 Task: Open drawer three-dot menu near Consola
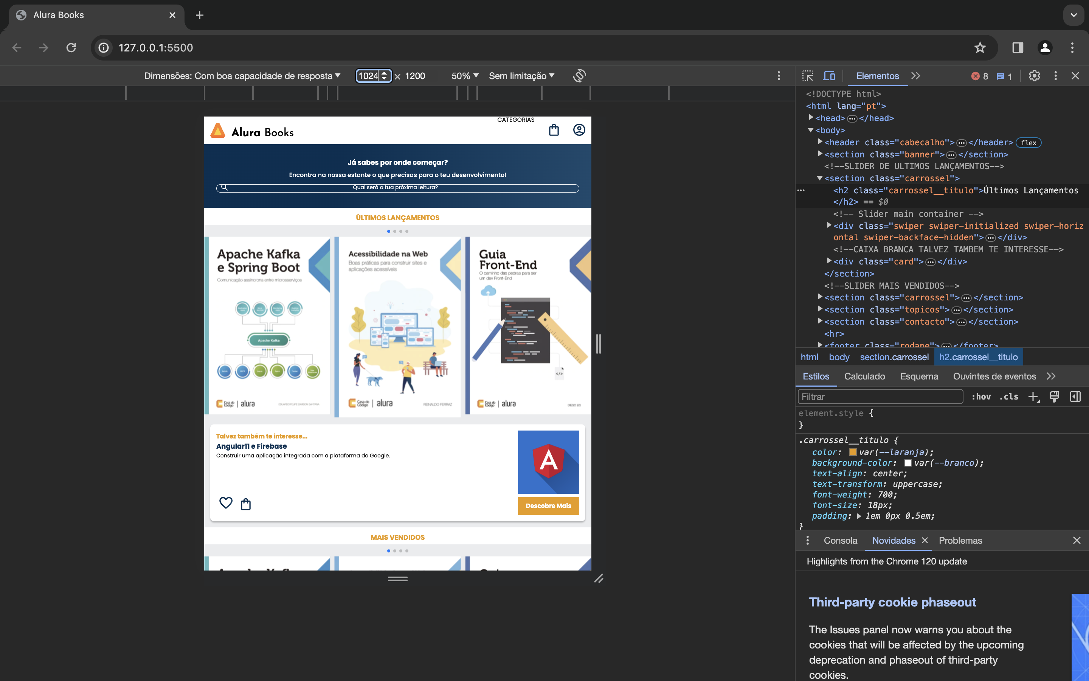(807, 540)
